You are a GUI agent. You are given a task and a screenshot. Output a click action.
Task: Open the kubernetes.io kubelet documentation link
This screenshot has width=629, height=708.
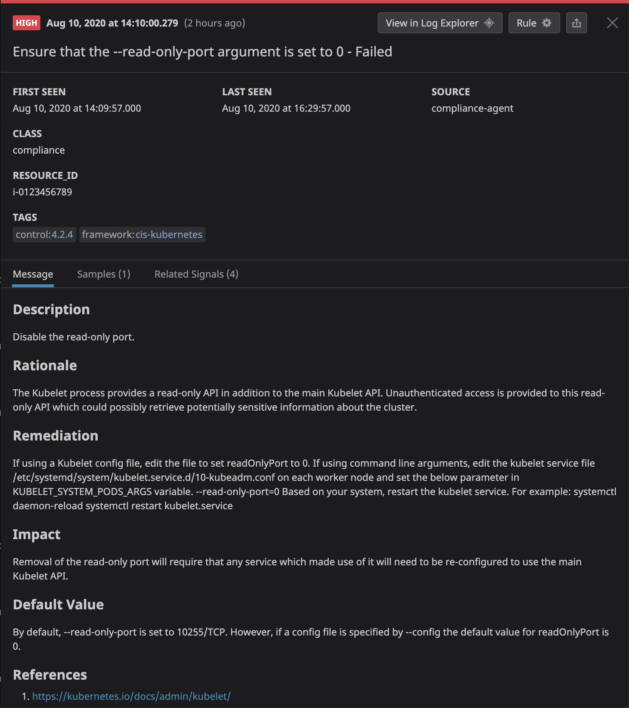click(131, 704)
